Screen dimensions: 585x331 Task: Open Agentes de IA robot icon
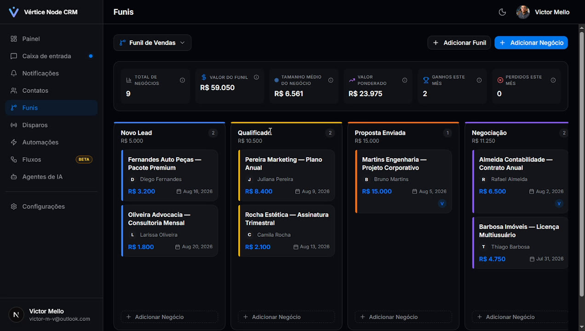14,177
